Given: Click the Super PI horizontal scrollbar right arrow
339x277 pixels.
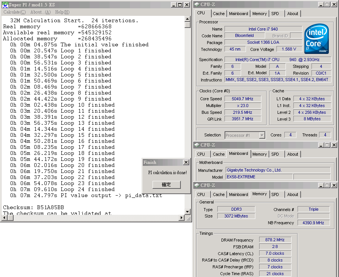Looking at the screenshot, I should (x=182, y=218).
